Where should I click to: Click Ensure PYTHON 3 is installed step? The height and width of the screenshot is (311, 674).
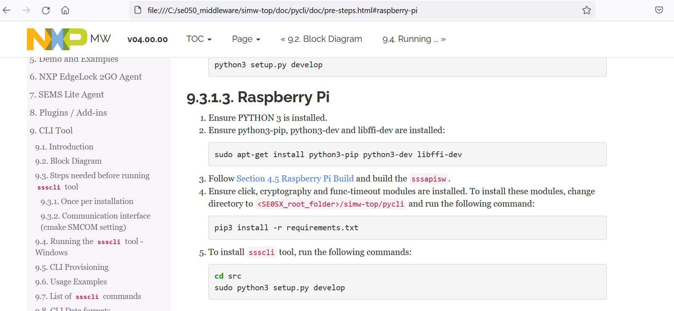(x=268, y=118)
